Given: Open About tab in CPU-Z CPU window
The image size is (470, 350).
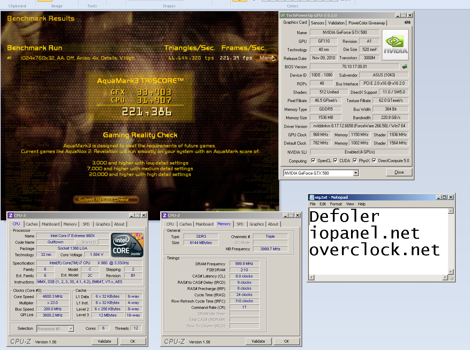Looking at the screenshot, I should click(119, 224).
